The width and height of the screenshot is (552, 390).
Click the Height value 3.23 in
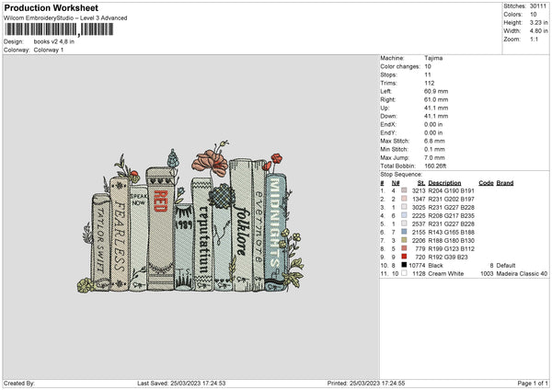pos(538,22)
